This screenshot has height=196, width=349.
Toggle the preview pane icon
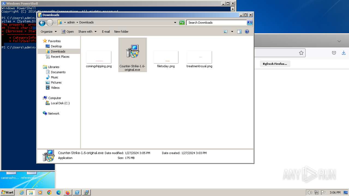[x=239, y=32]
